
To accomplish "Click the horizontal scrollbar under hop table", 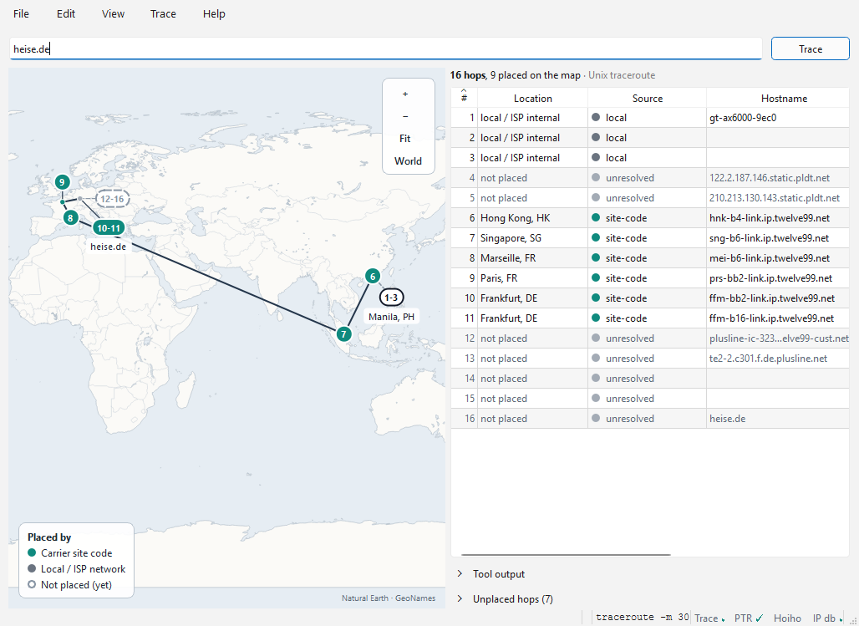I will click(566, 555).
